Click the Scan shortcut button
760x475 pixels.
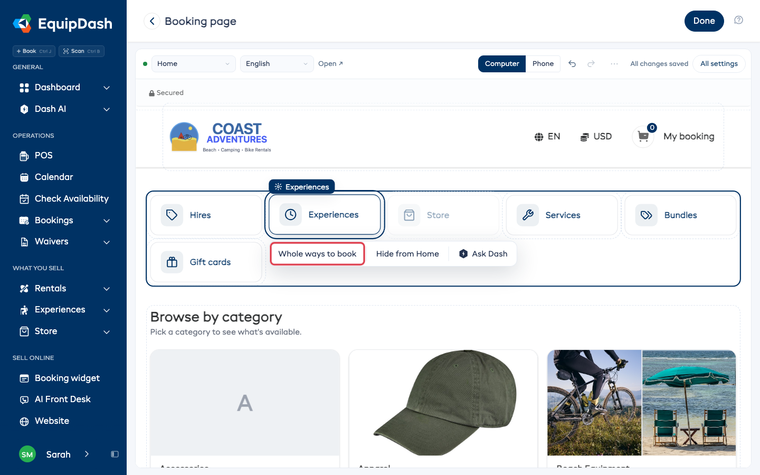coord(81,51)
